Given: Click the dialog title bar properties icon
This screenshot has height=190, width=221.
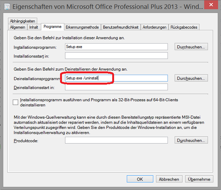Looking at the screenshot, I should click(x=7, y=7).
